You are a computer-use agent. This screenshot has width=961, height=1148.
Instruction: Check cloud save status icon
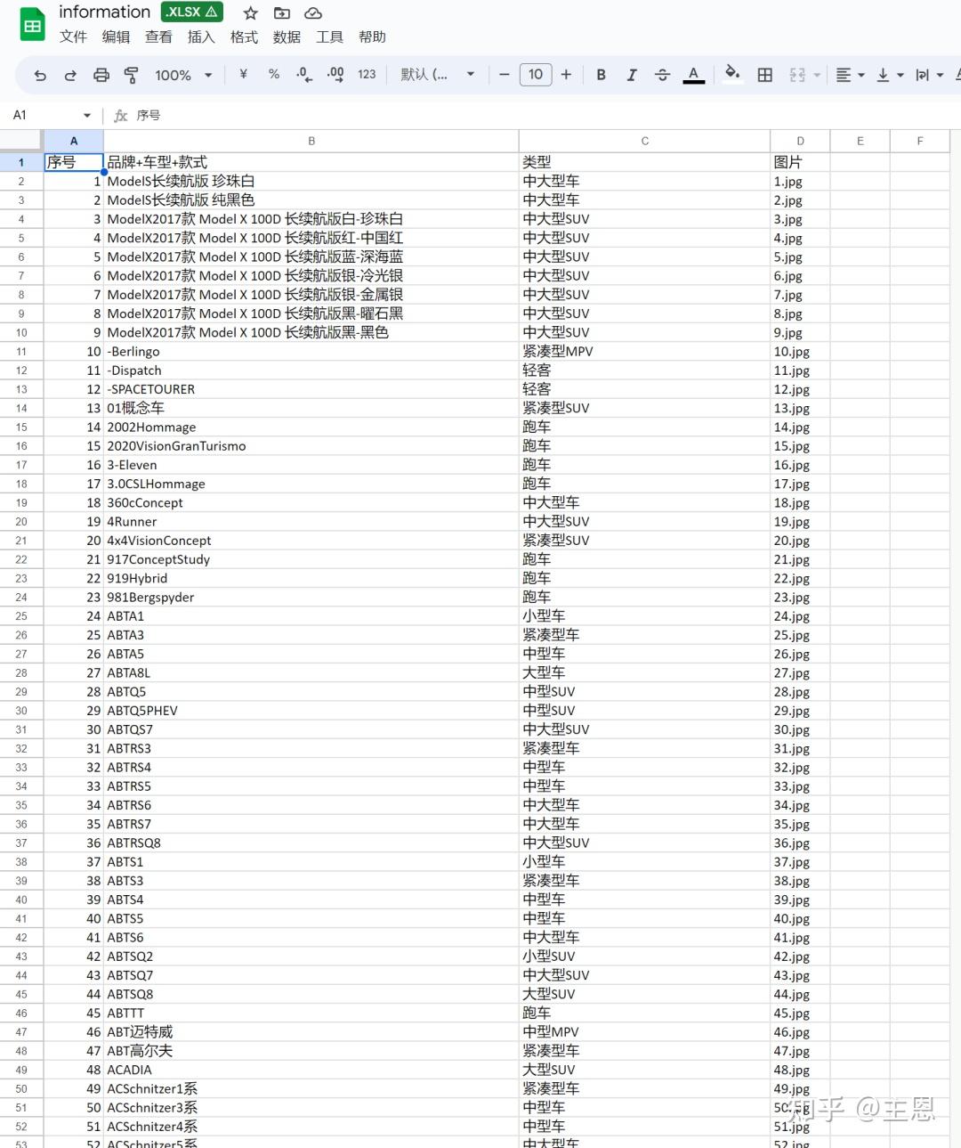point(313,13)
